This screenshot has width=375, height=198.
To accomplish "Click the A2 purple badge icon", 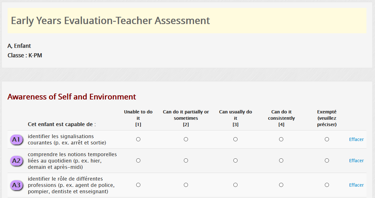I will pos(17,161).
